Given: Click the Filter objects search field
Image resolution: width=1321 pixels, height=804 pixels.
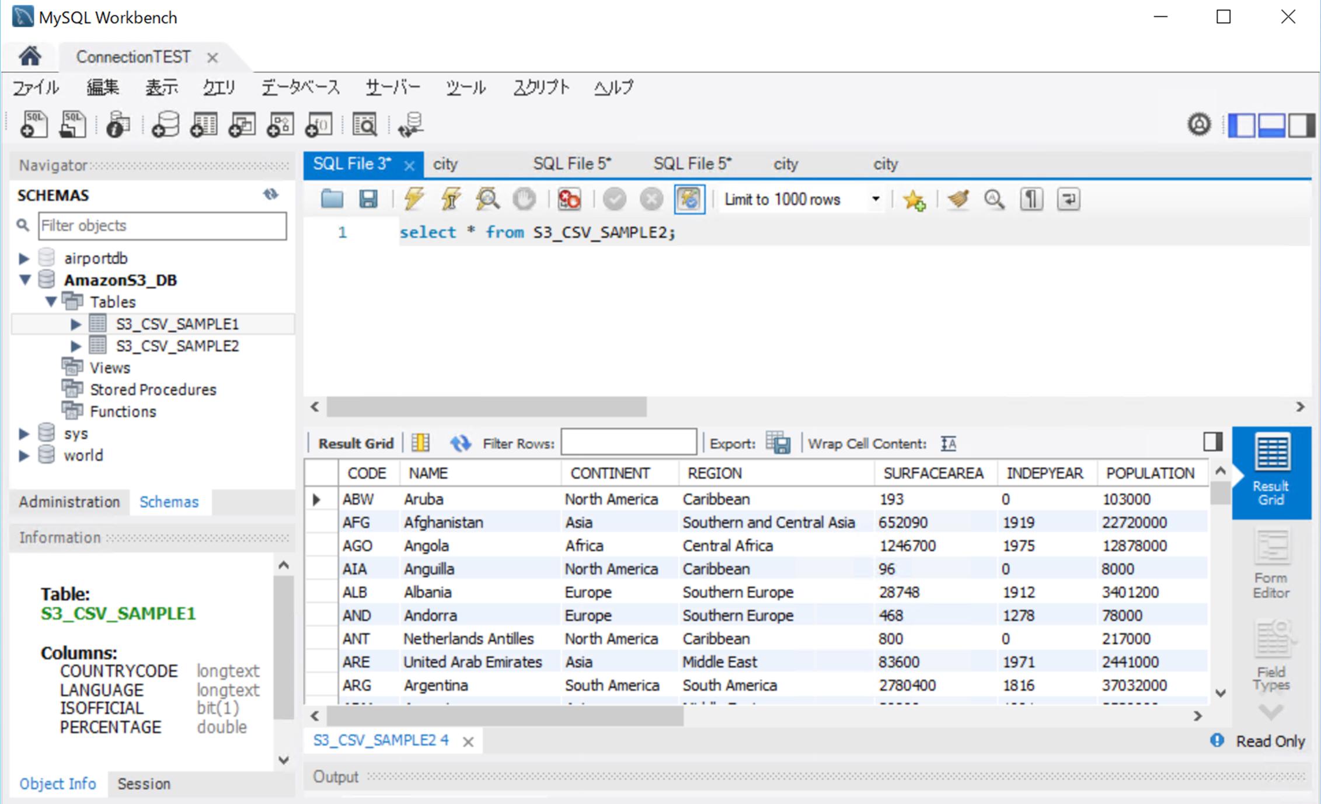Looking at the screenshot, I should click(x=162, y=225).
